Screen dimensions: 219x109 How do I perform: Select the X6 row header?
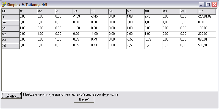coord(10,46)
